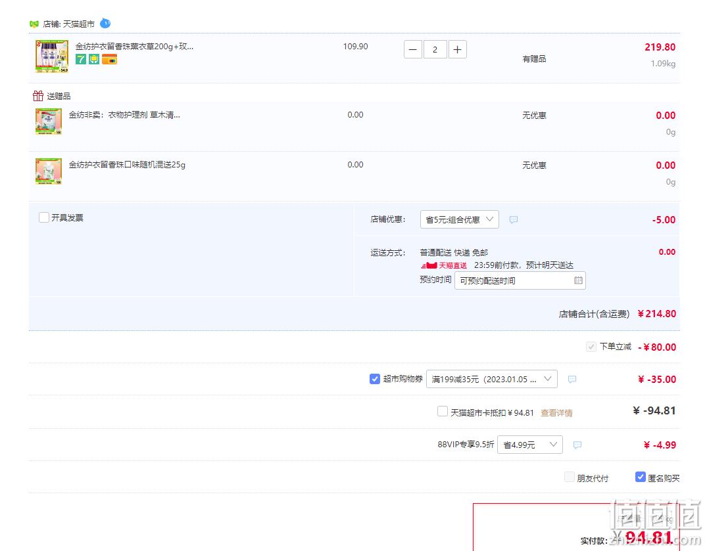Tick the 朋友代付 checkbox
Viewport: 707px width, 551px height.
point(570,477)
